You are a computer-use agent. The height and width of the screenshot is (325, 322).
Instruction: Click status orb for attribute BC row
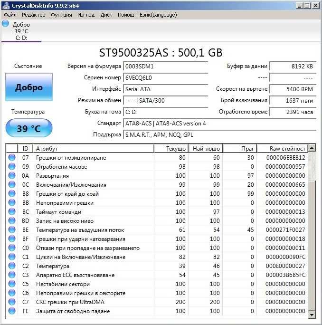pos(12,211)
